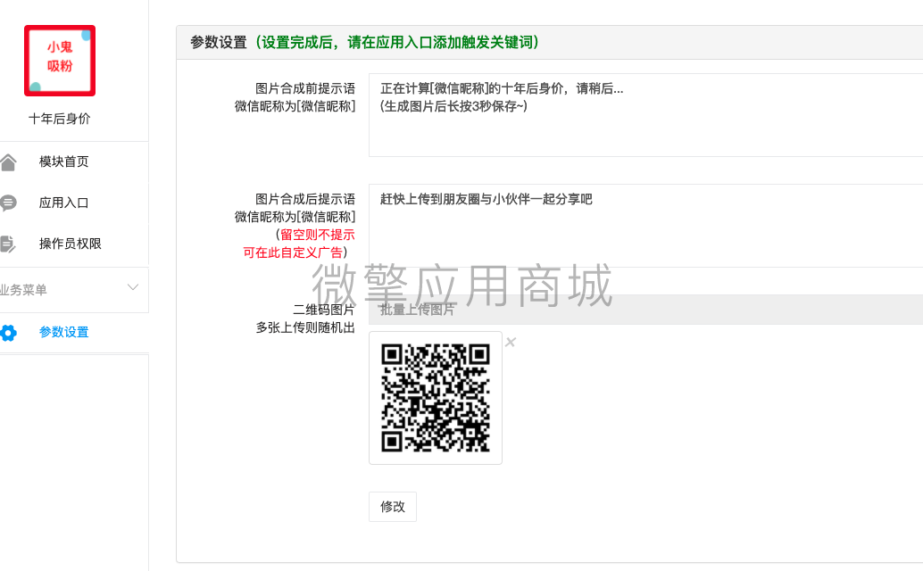923x571 pixels.
Task: Click the QR code image preview
Action: pos(435,398)
